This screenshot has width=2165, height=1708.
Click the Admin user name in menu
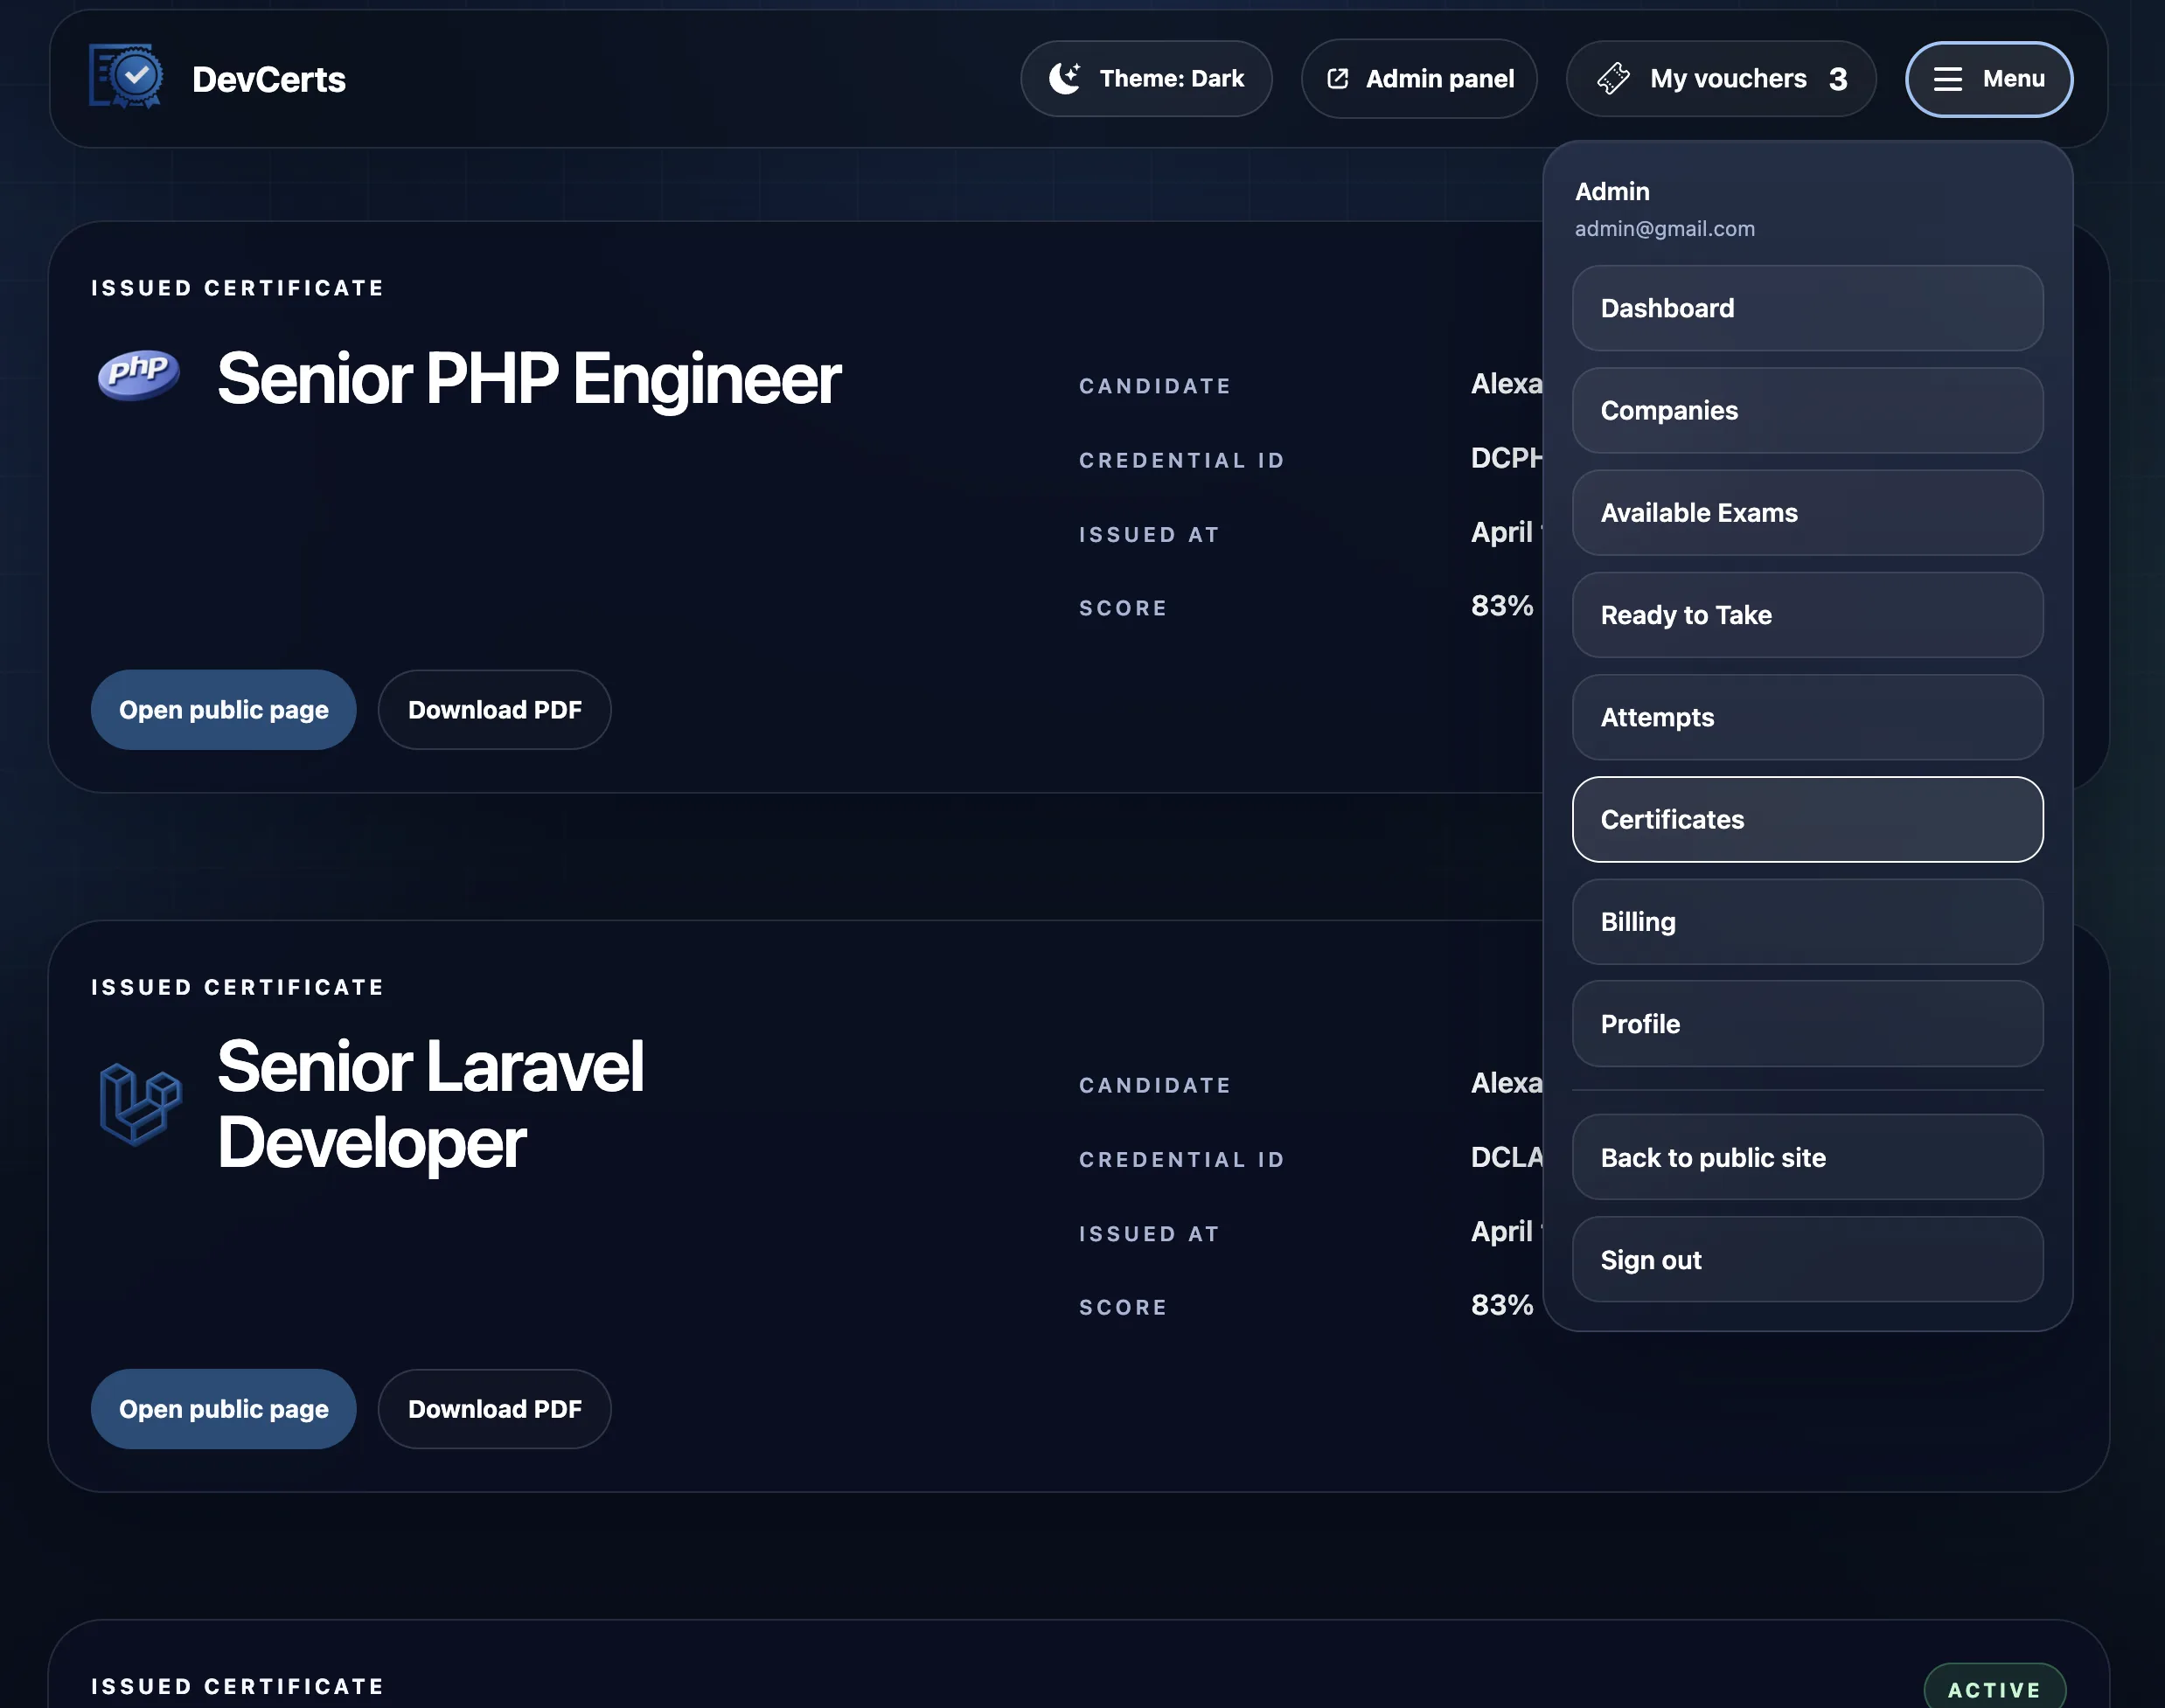click(x=1612, y=191)
